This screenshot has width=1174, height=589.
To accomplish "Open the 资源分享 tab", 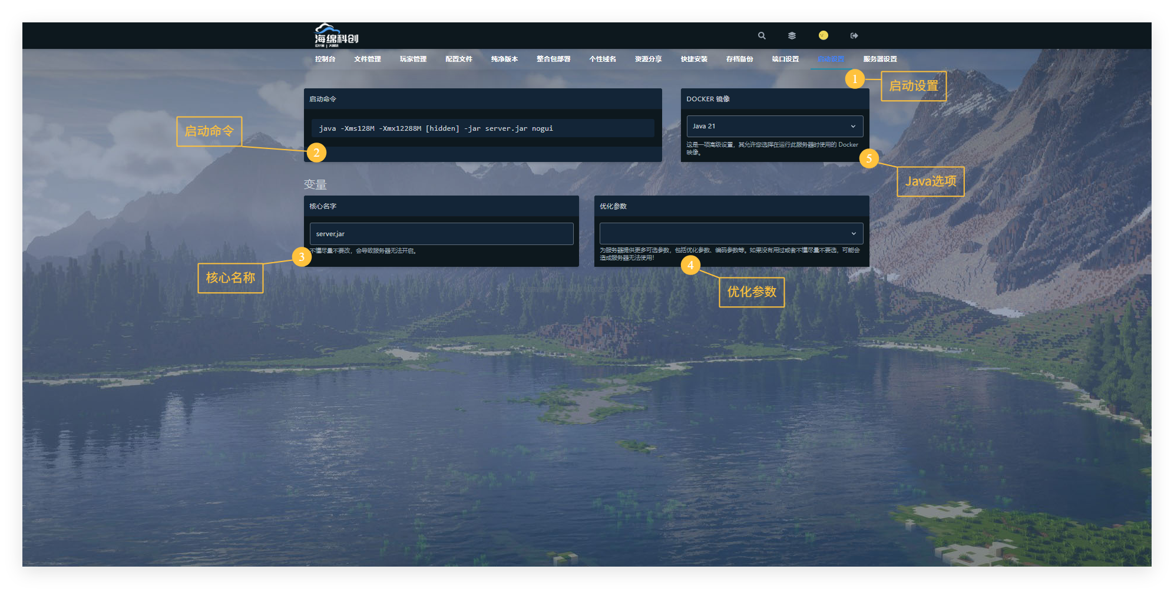I will tap(648, 59).
